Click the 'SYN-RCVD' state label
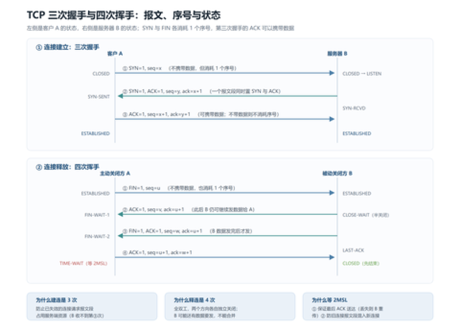This screenshot has width=460, height=331. click(354, 108)
